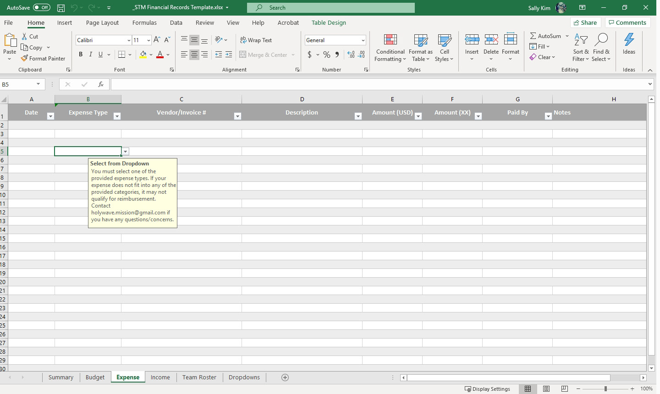Apply Bold formatting
Screen dimensions: 660x394
point(81,55)
